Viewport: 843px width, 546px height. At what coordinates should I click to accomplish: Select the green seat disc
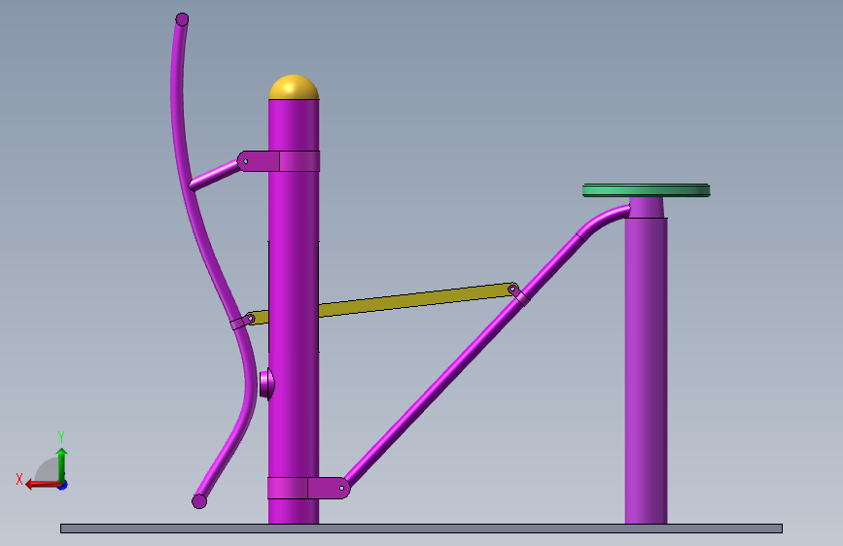pos(647,190)
